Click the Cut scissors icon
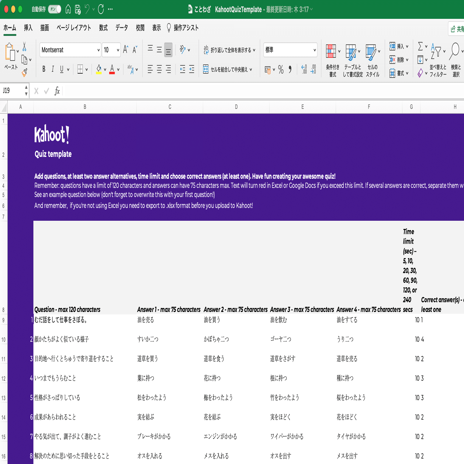Viewport: 464px width, 464px height. pyautogui.click(x=25, y=46)
